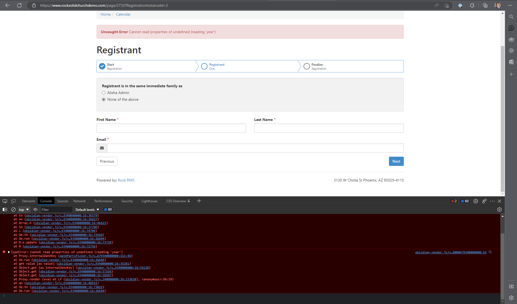The image size is (517, 304).
Task: Open the top context dropdown
Action: click(24, 209)
